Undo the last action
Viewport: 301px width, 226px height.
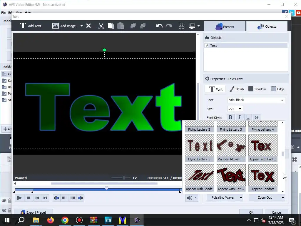coord(159,26)
